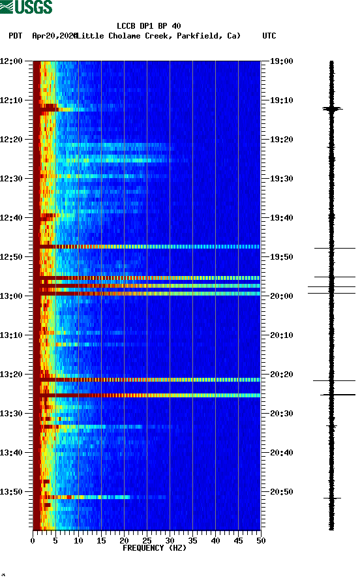Click the seismogram spike near 20:52 UTC

[x=332, y=498]
